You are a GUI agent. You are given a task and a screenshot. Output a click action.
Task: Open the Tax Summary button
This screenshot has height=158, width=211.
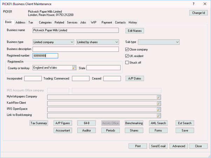pyautogui.click(x=39, y=123)
